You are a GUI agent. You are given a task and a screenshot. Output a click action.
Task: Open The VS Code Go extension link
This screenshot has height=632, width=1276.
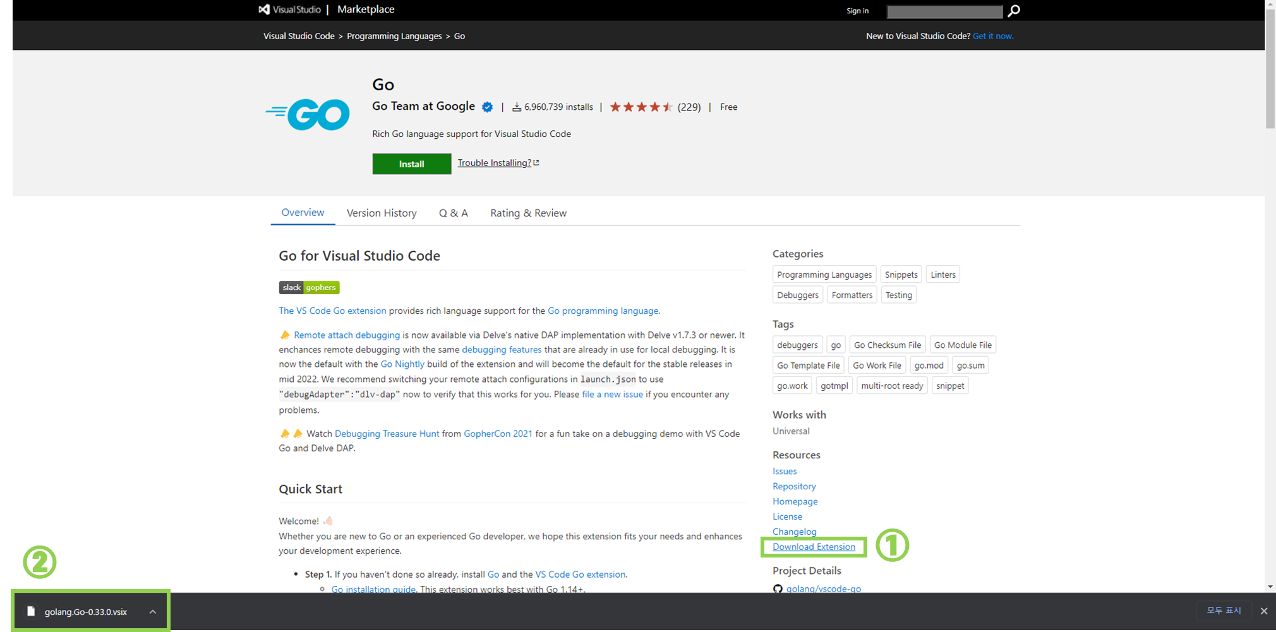click(332, 311)
